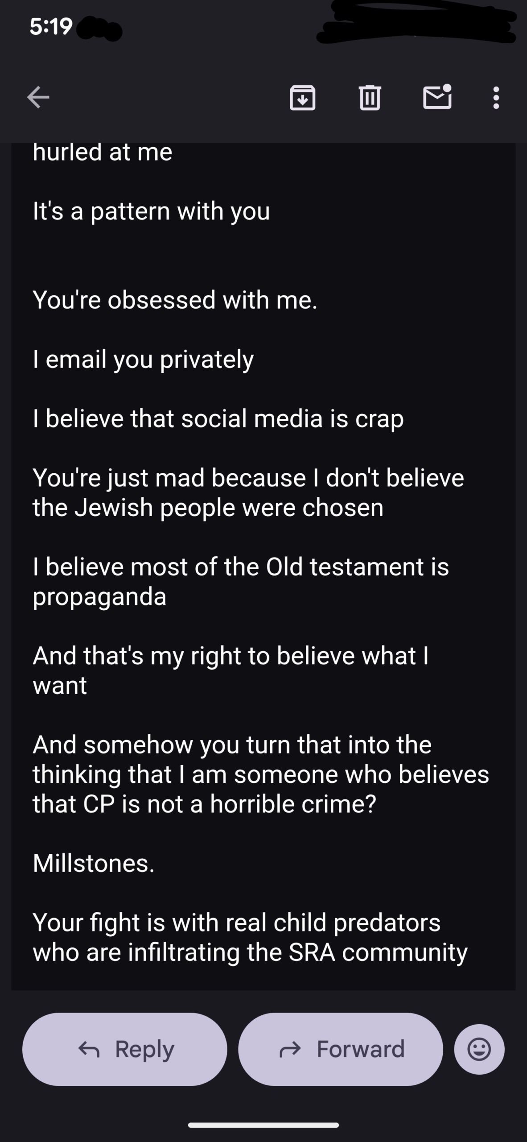Tap the "You're just mad because" paragraph
The image size is (527, 1142).
(248, 492)
